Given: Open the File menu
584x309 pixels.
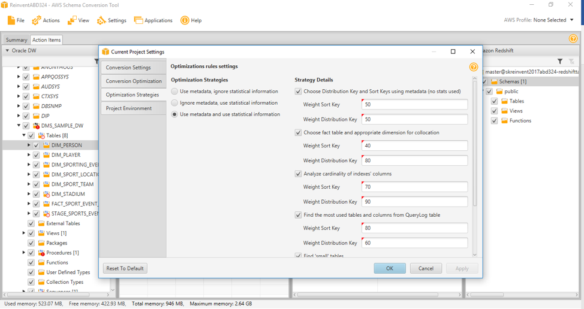Looking at the screenshot, I should [16, 20].
